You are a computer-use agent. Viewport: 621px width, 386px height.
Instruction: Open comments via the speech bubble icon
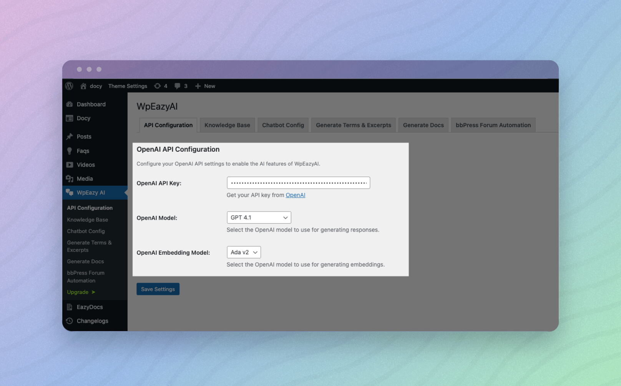178,86
